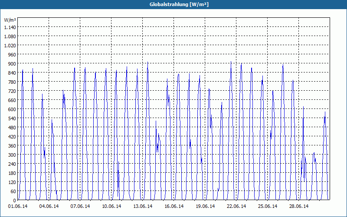Click the 1.140 y-axis label
Screen dimensions: 347x217
10,27
